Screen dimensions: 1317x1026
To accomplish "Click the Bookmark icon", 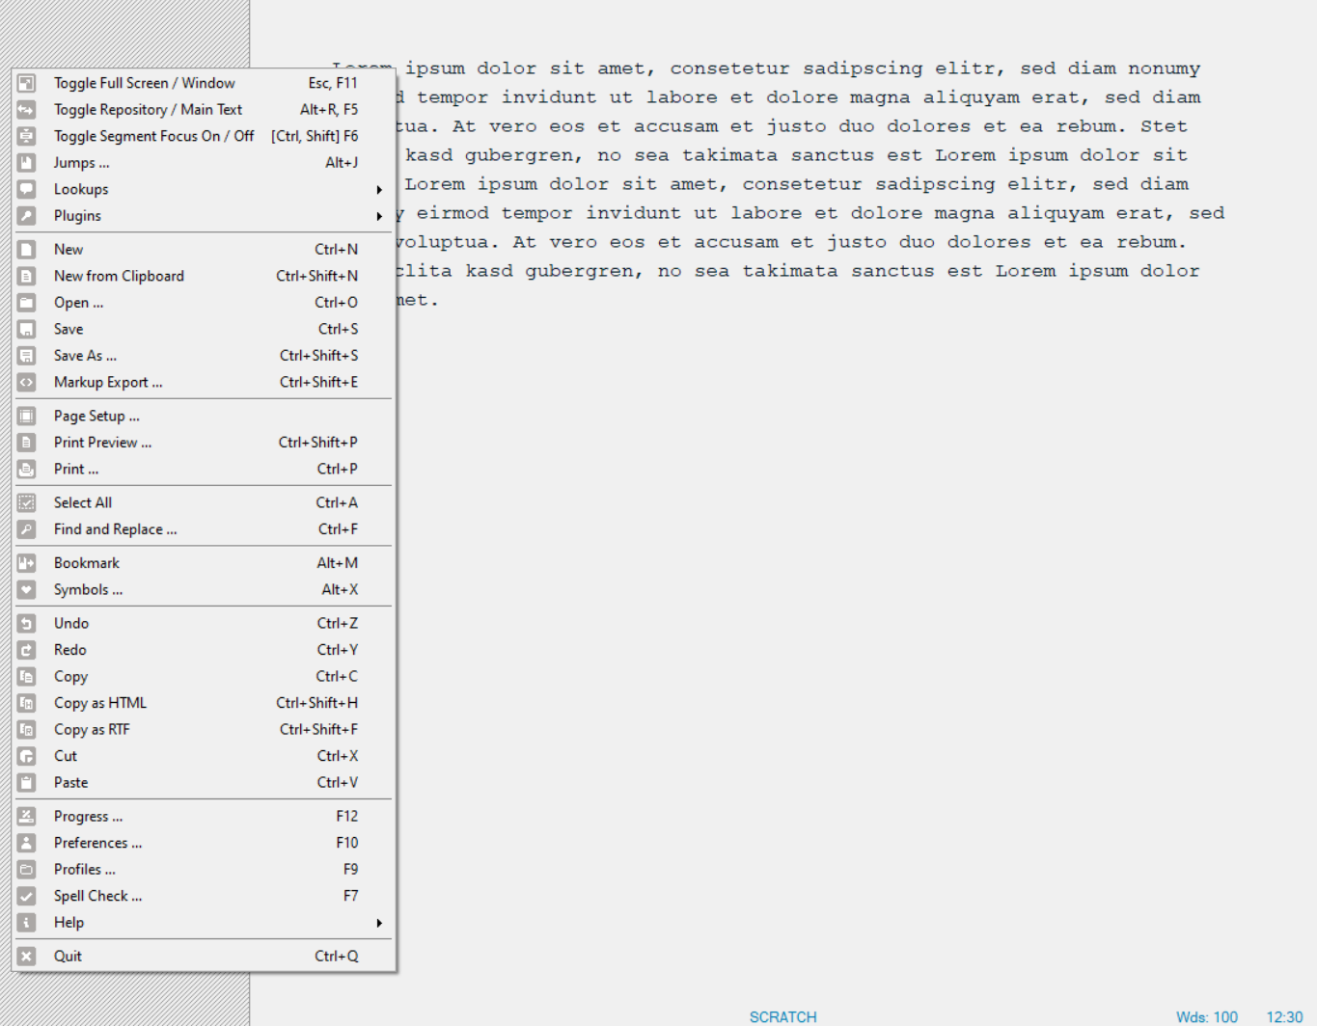I will [x=27, y=563].
